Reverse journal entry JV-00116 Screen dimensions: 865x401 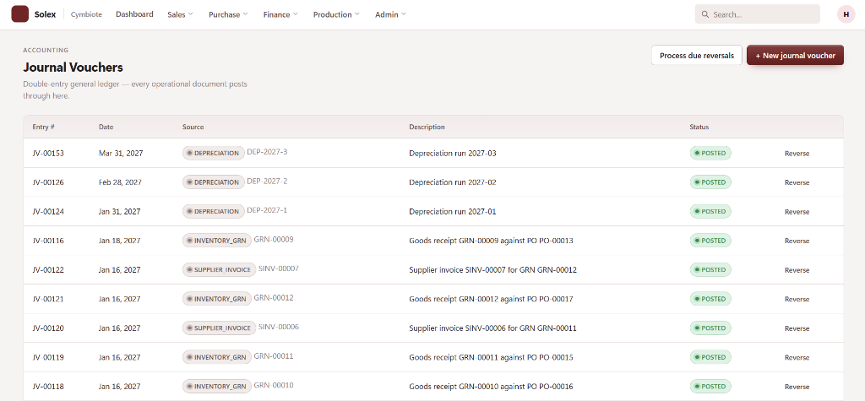(x=797, y=241)
